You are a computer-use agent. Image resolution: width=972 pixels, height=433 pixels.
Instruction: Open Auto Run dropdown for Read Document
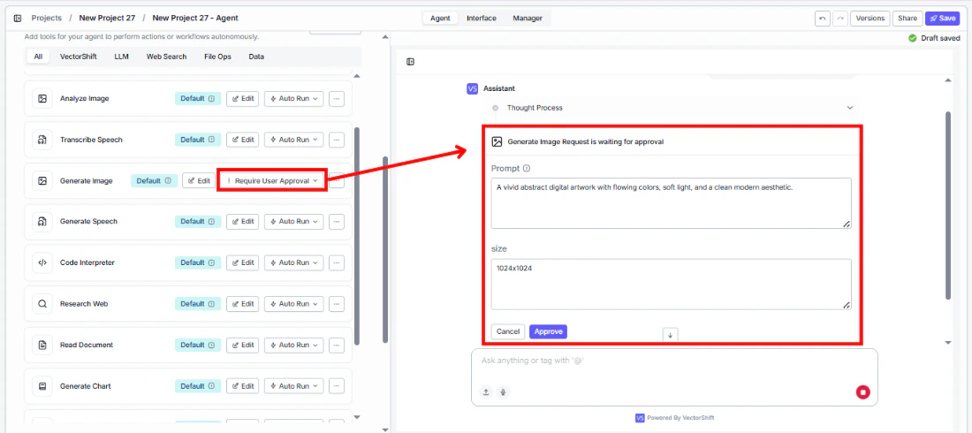pyautogui.click(x=294, y=345)
